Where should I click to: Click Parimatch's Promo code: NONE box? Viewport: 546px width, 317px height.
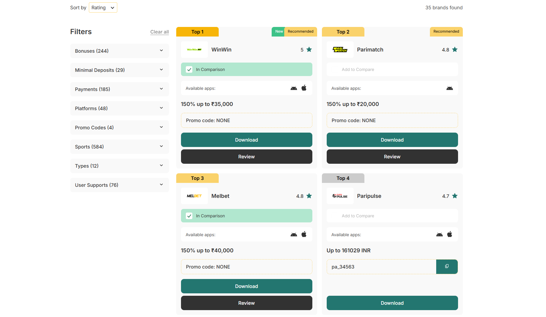[x=392, y=120]
